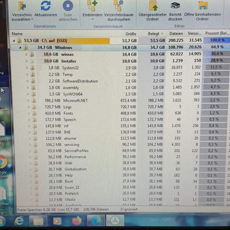Expand the Temp folder node
The image size is (230, 230).
pyautogui.click(x=27, y=74)
